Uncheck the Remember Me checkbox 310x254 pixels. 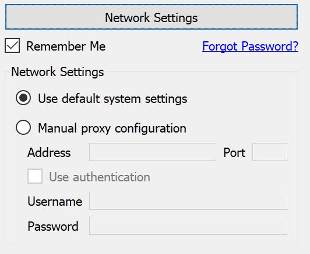(x=12, y=45)
